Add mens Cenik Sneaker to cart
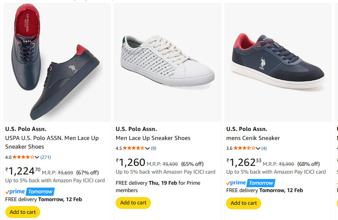Screen dimensions: 338x220 (x=244, y=203)
